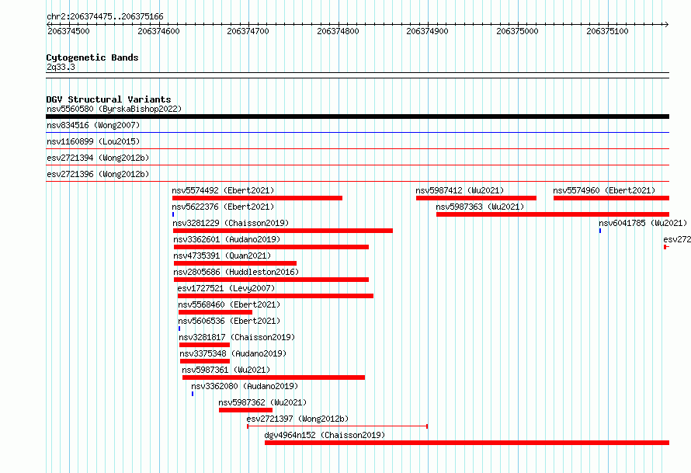Image resolution: width=691 pixels, height=473 pixels.
Task: Click the nsv5987412 (Wu2021) label
Action: coord(460,190)
